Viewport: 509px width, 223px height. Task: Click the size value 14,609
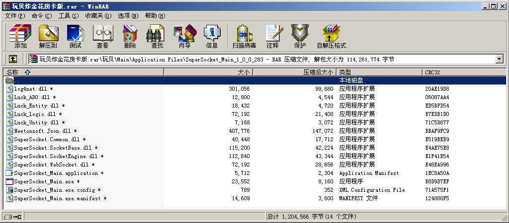[x=241, y=198]
